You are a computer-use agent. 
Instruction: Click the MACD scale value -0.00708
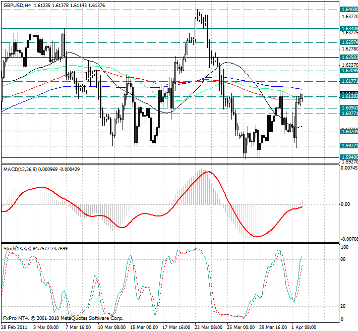point(349,239)
